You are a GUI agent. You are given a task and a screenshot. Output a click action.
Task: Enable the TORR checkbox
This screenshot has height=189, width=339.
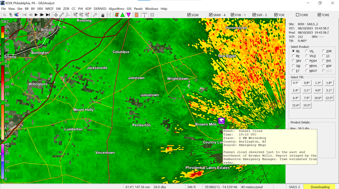click(297, 15)
